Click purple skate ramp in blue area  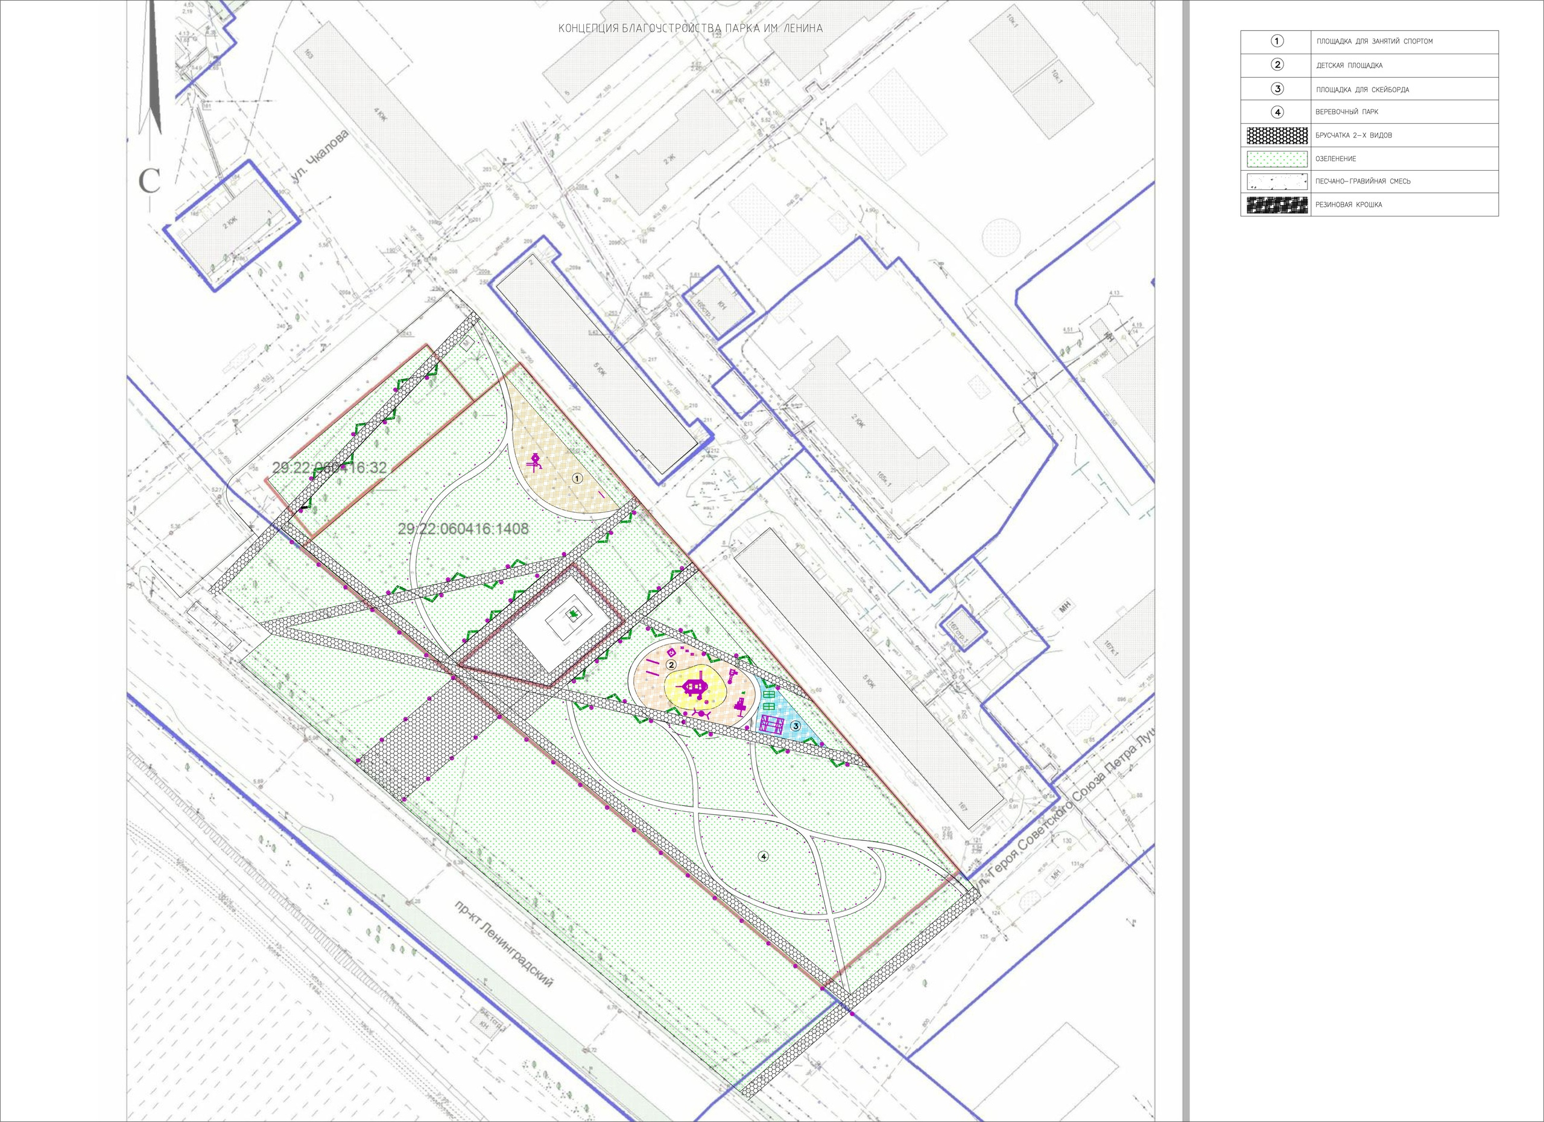click(772, 724)
